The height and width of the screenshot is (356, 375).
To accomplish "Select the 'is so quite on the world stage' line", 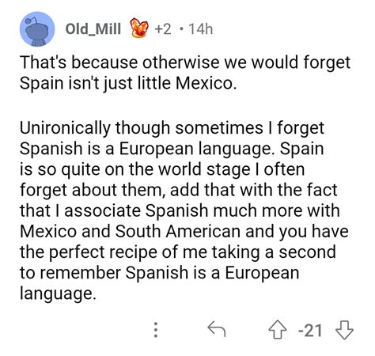I will coord(162,169).
